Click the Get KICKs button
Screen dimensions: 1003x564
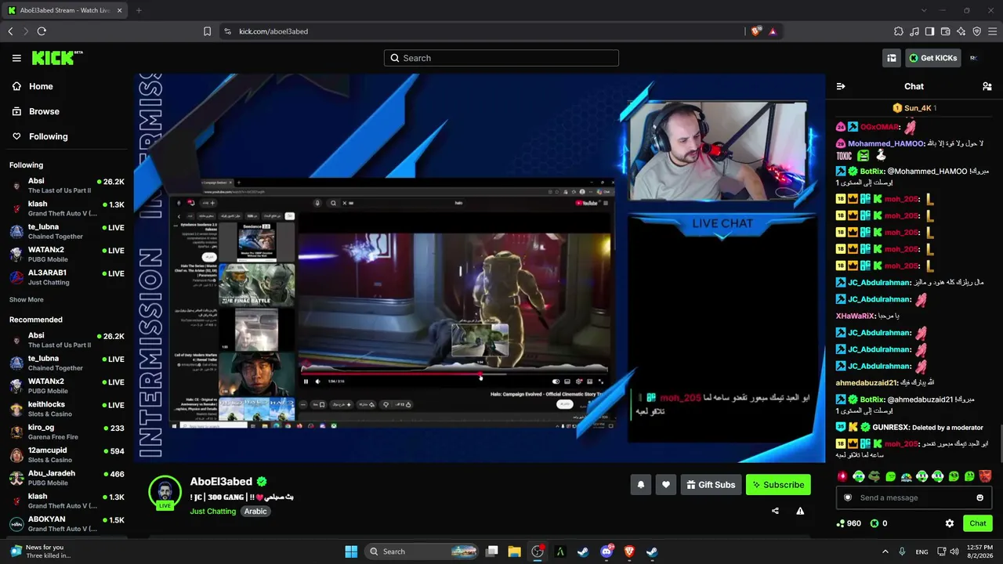coord(932,58)
